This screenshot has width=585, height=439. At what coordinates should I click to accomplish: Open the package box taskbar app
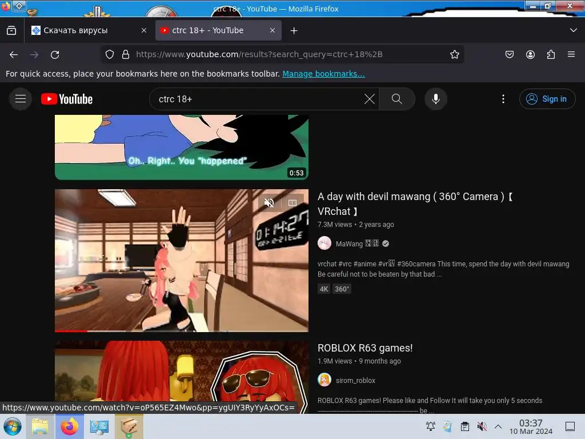(x=129, y=426)
